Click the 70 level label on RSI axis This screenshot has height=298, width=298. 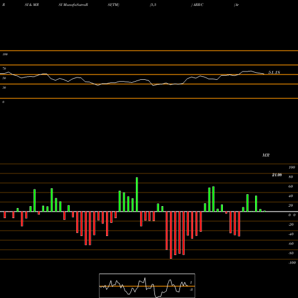pos(4,69)
